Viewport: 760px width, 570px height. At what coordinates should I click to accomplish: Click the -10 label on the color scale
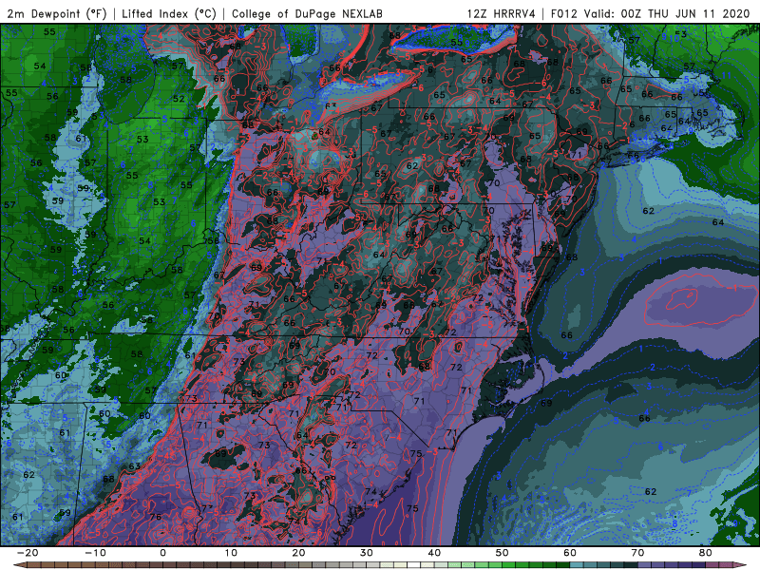(x=95, y=553)
